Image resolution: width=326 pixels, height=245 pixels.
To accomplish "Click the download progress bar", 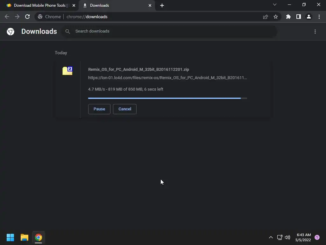I will point(167,98).
